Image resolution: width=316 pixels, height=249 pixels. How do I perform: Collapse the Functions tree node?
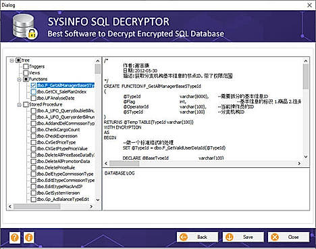tap(20, 79)
